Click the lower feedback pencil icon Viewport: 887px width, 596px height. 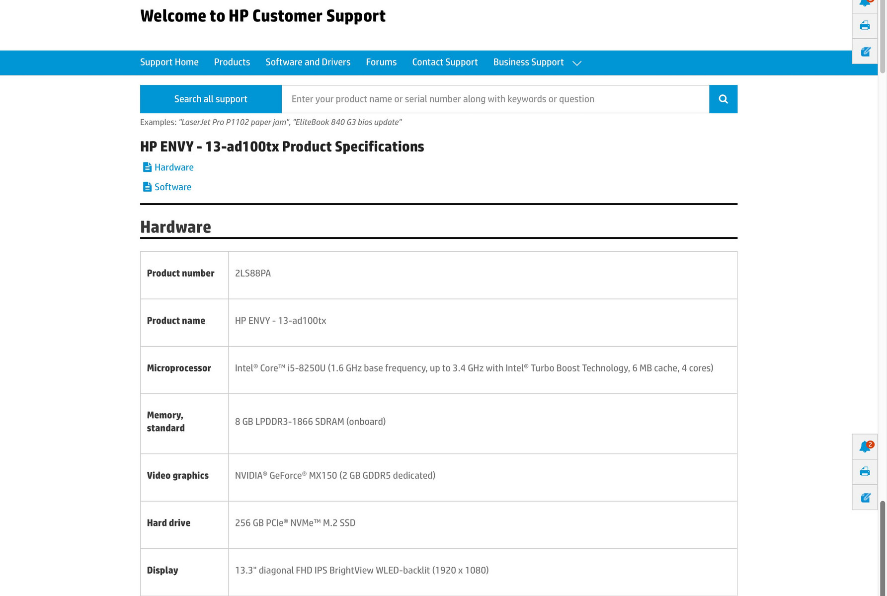click(865, 498)
